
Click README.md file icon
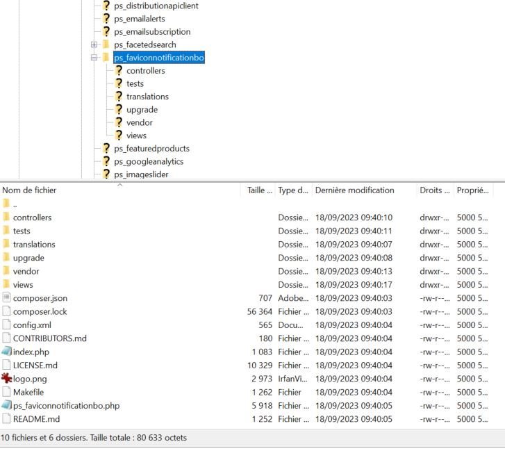(x=6, y=418)
